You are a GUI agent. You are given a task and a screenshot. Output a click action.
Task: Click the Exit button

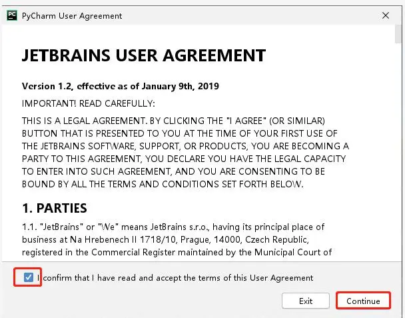tap(306, 301)
